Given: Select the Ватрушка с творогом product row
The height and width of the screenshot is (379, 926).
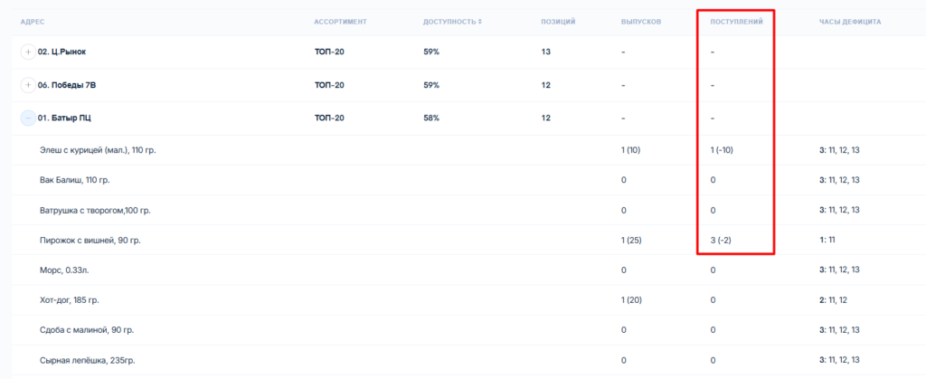Looking at the screenshot, I should tap(95, 210).
